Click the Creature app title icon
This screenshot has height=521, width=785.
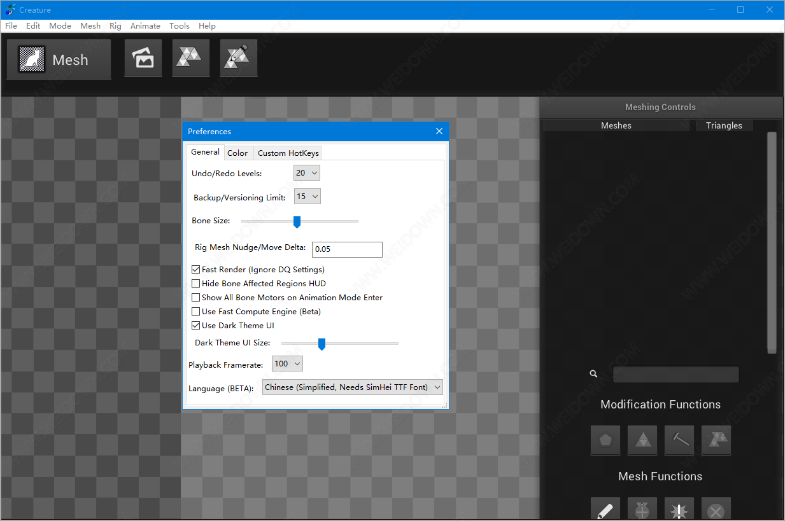click(10, 10)
